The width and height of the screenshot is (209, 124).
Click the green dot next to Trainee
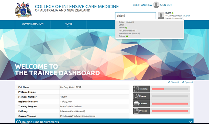click(x=127, y=36)
